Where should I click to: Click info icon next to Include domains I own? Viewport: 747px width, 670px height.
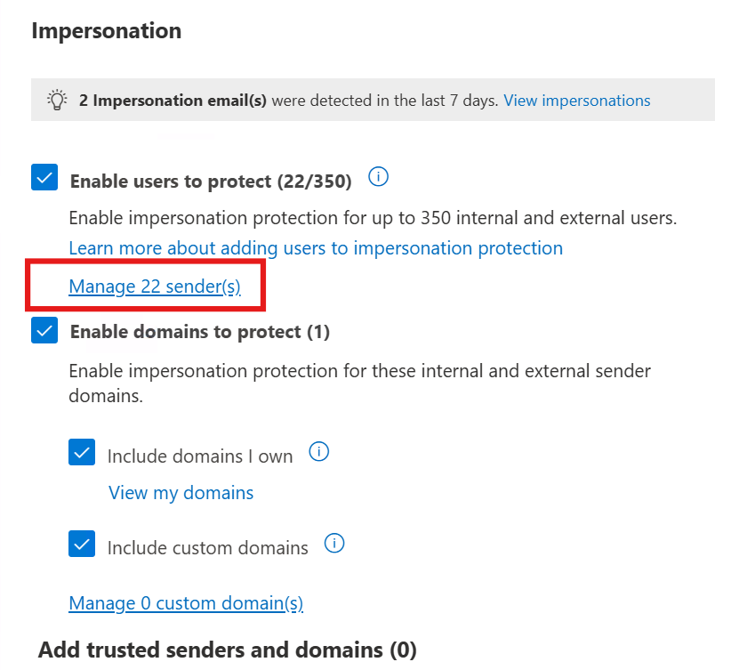[318, 452]
